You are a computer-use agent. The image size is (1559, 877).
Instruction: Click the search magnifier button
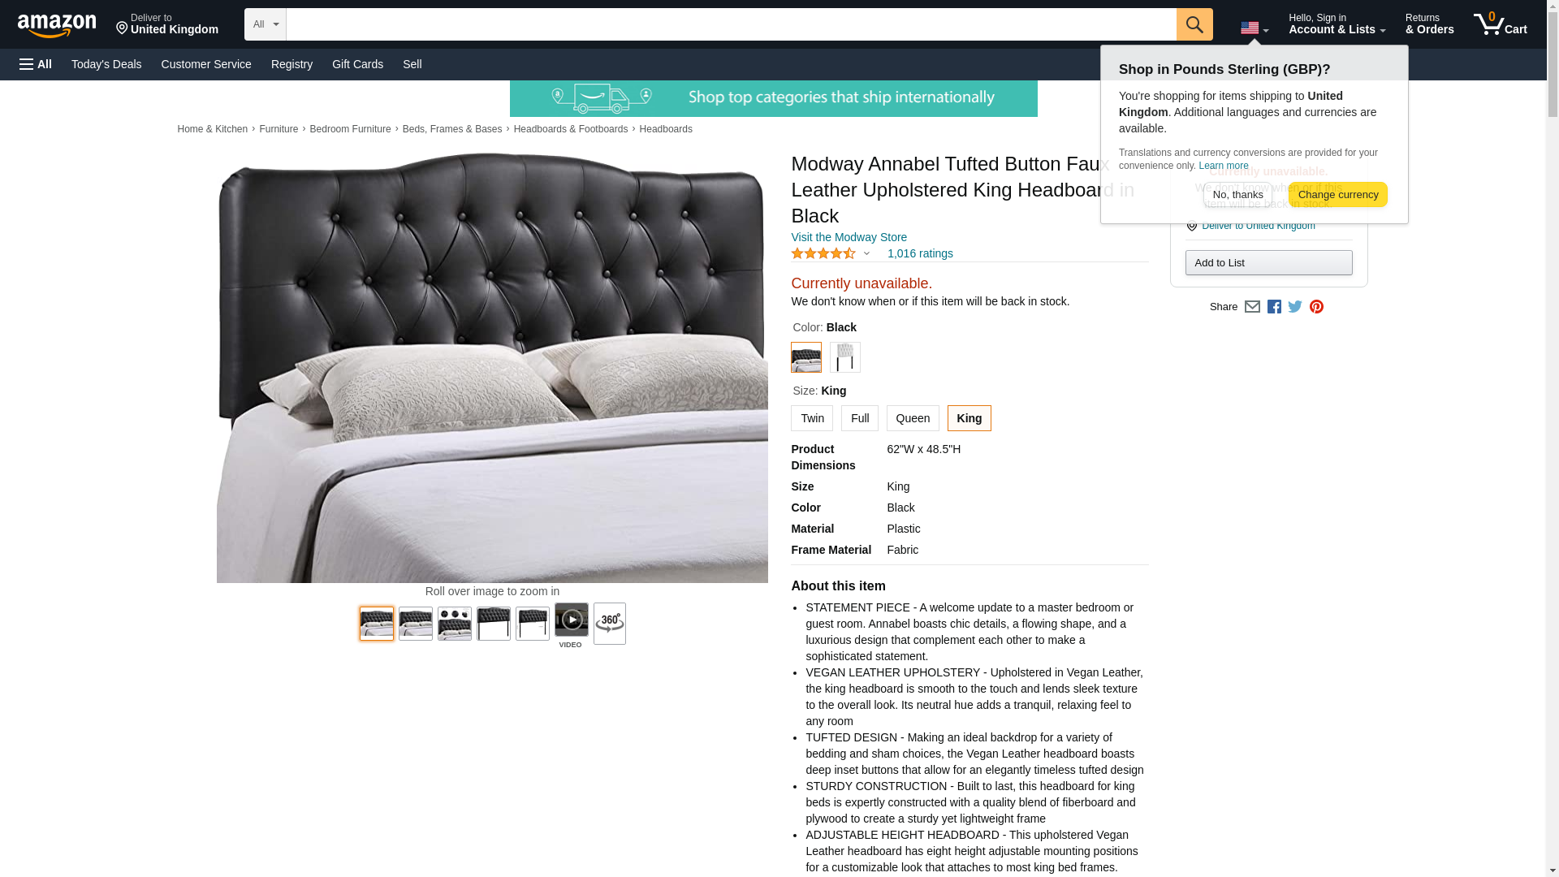pos(1194,24)
